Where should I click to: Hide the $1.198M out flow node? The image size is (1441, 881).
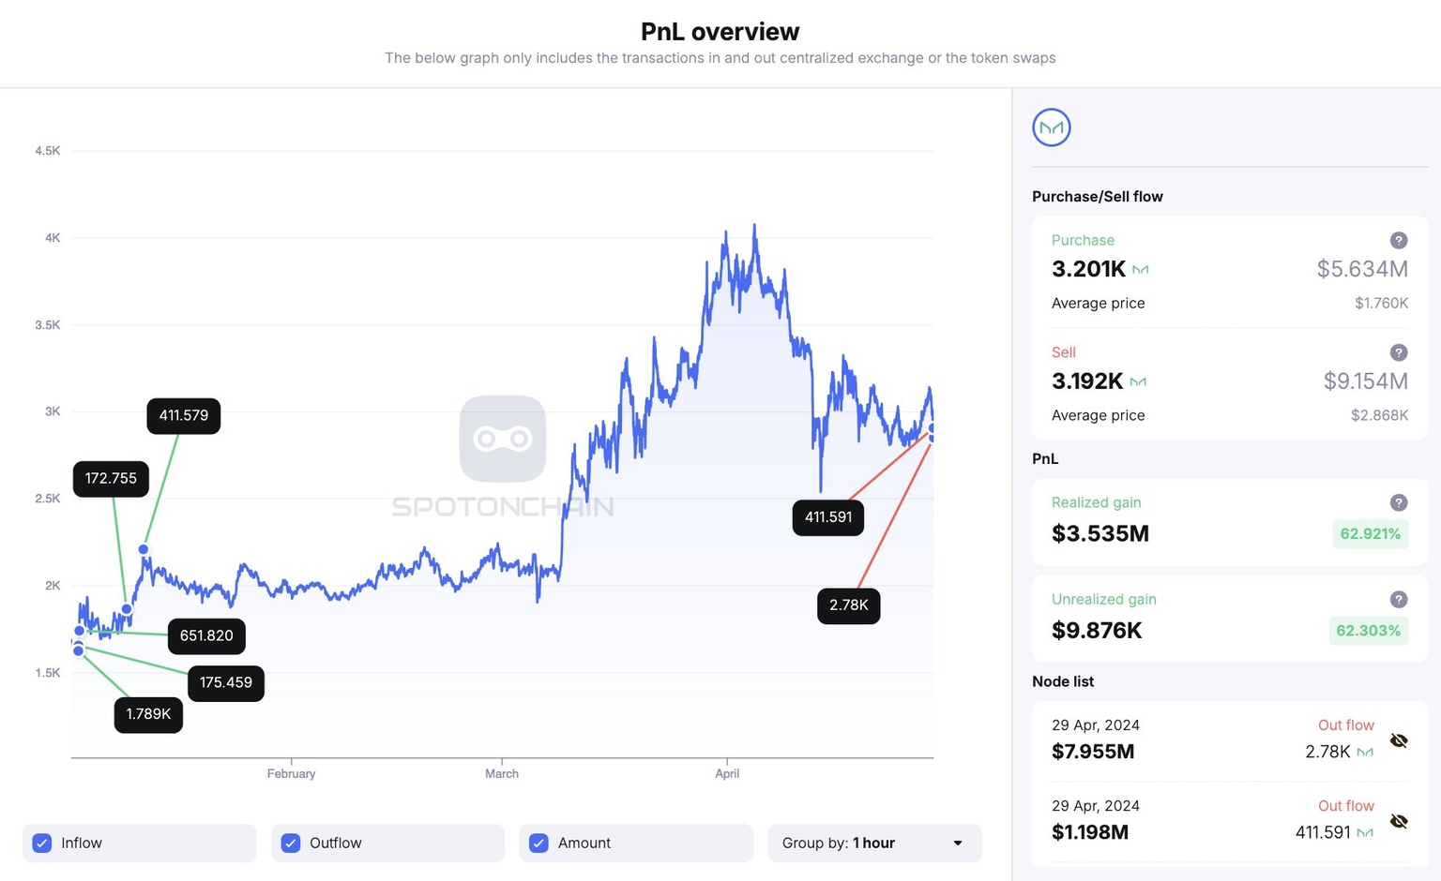pyautogui.click(x=1398, y=821)
